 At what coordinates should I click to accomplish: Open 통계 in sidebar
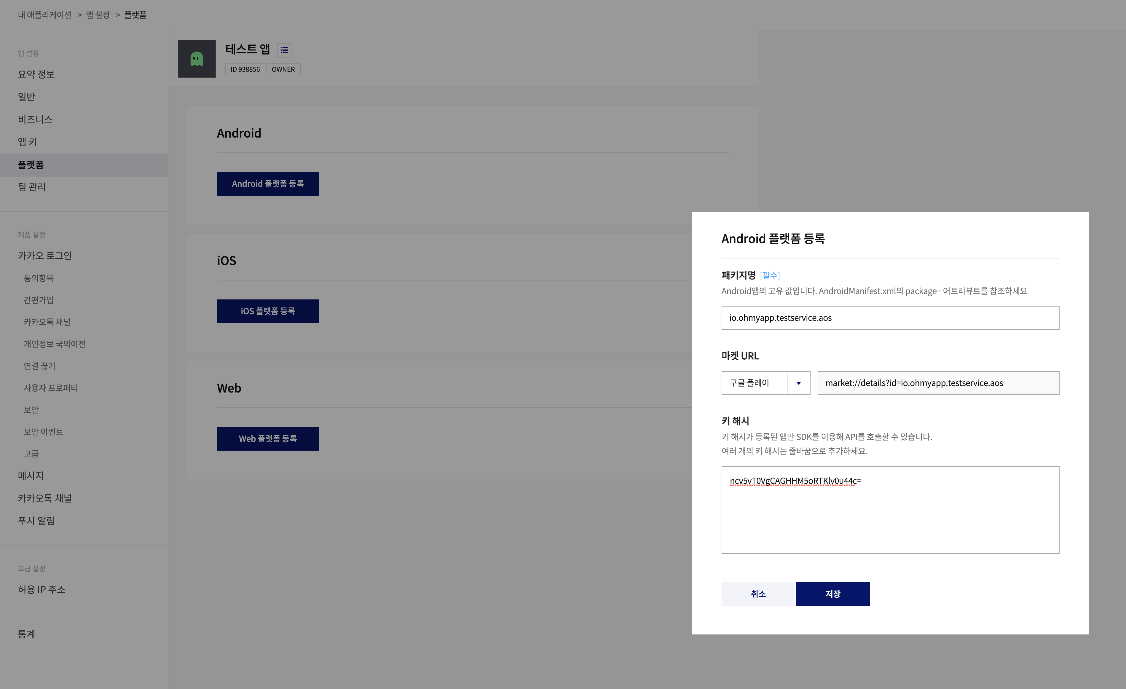pyautogui.click(x=26, y=634)
